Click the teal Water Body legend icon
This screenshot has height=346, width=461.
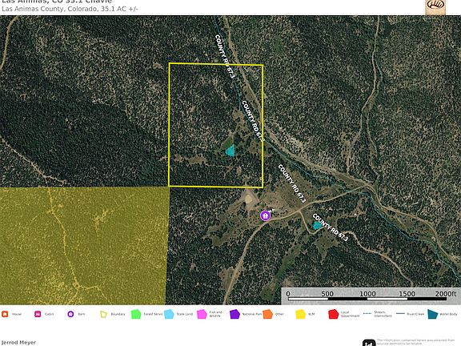[432, 314]
